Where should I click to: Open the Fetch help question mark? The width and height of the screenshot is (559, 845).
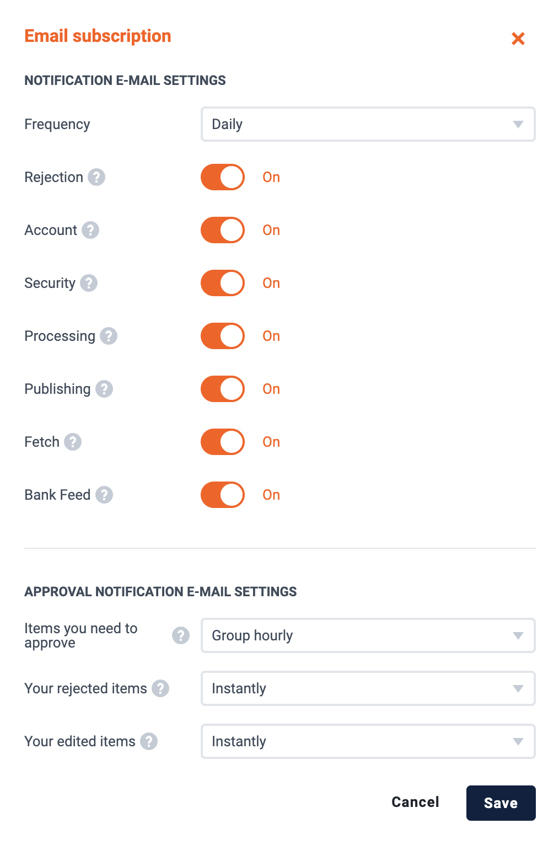[73, 442]
